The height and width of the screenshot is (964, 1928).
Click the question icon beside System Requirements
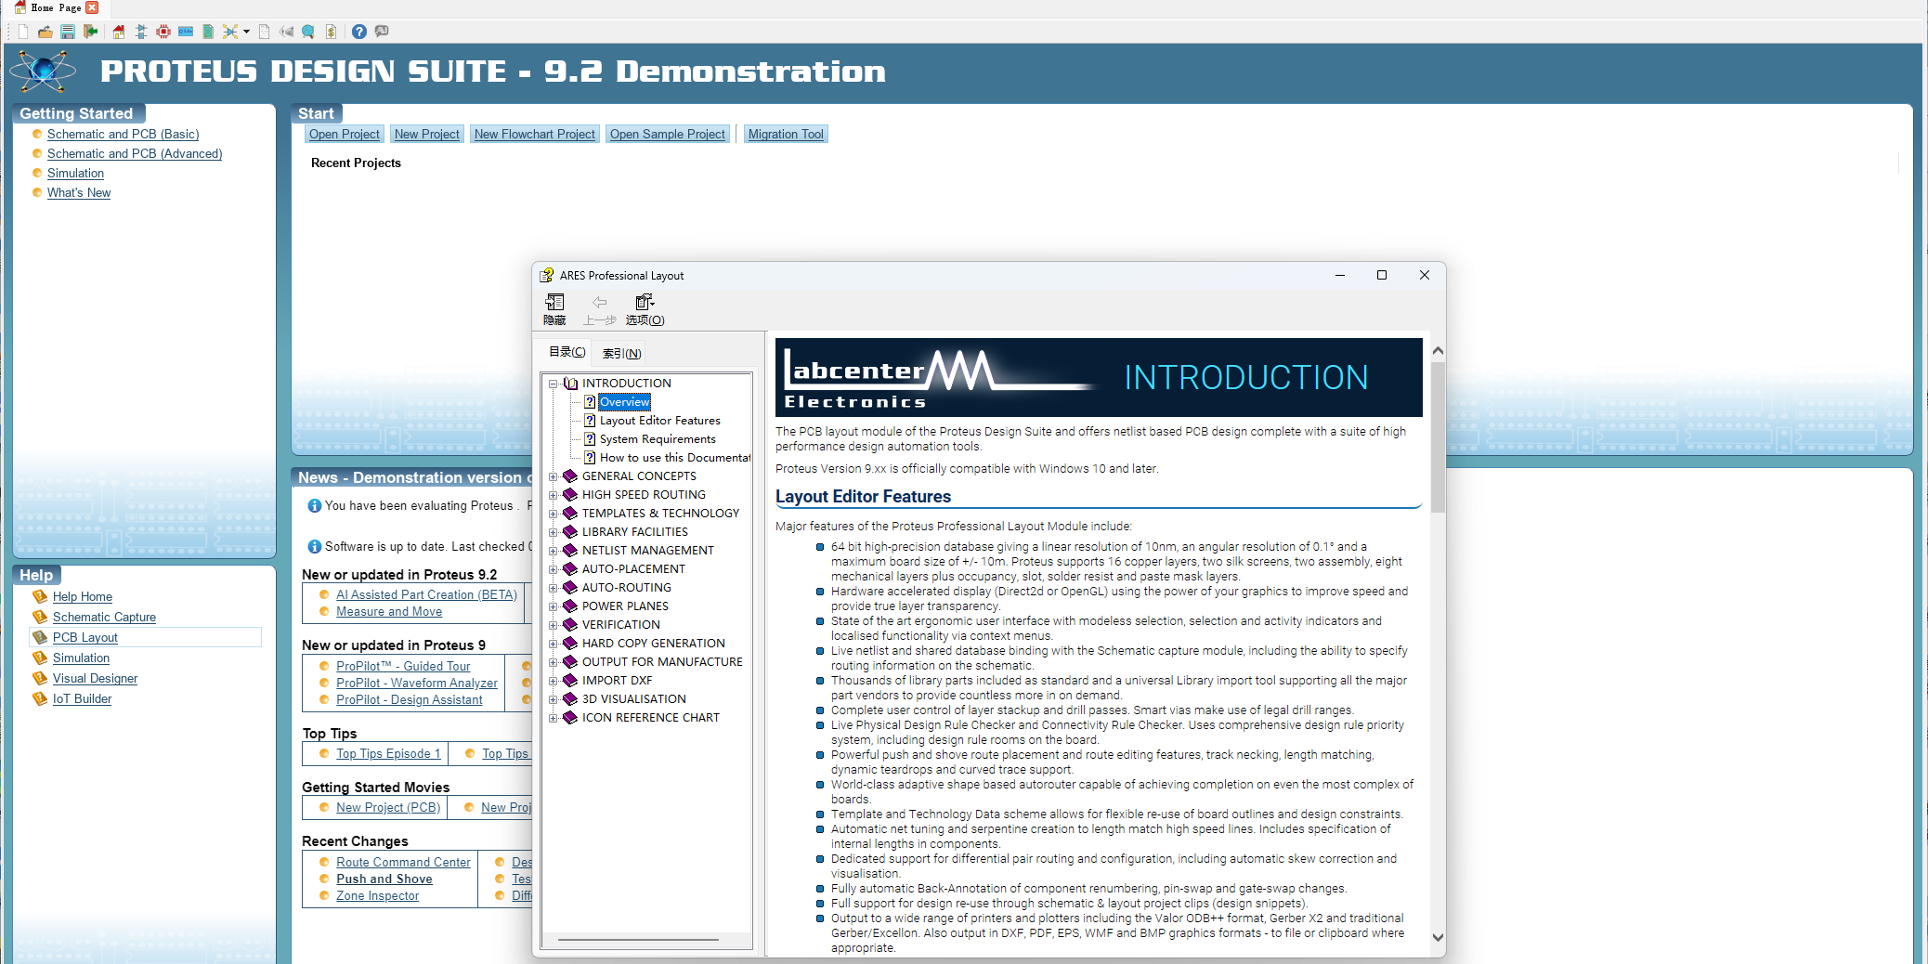point(590,439)
